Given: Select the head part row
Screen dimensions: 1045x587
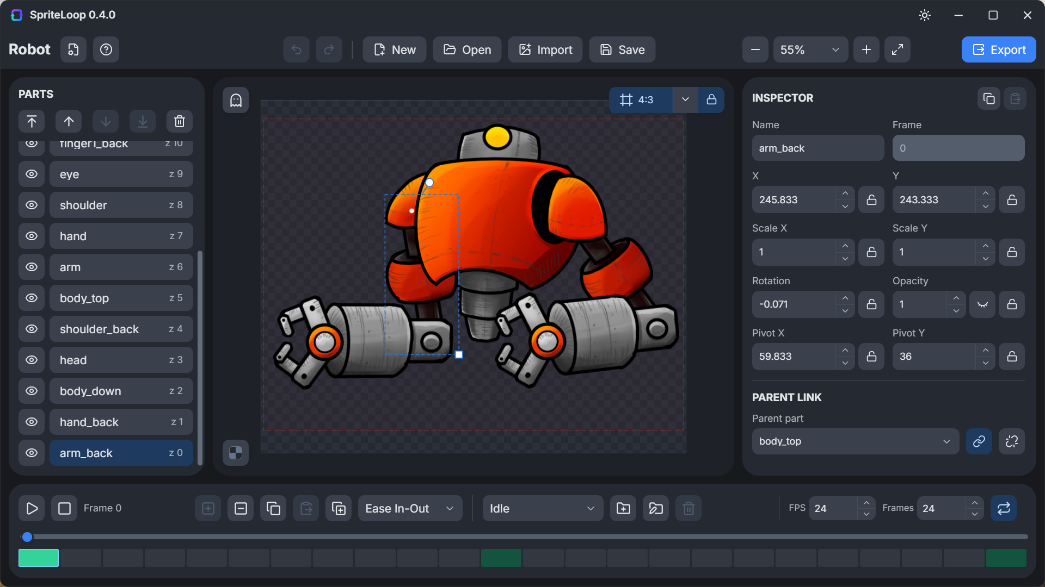Looking at the screenshot, I should tap(121, 360).
